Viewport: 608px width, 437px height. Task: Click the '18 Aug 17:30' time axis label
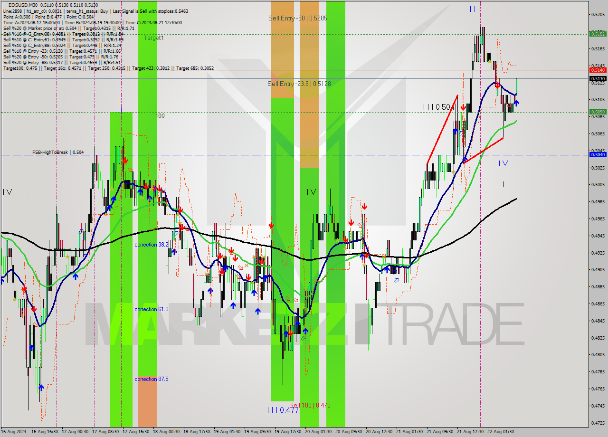[x=197, y=432]
